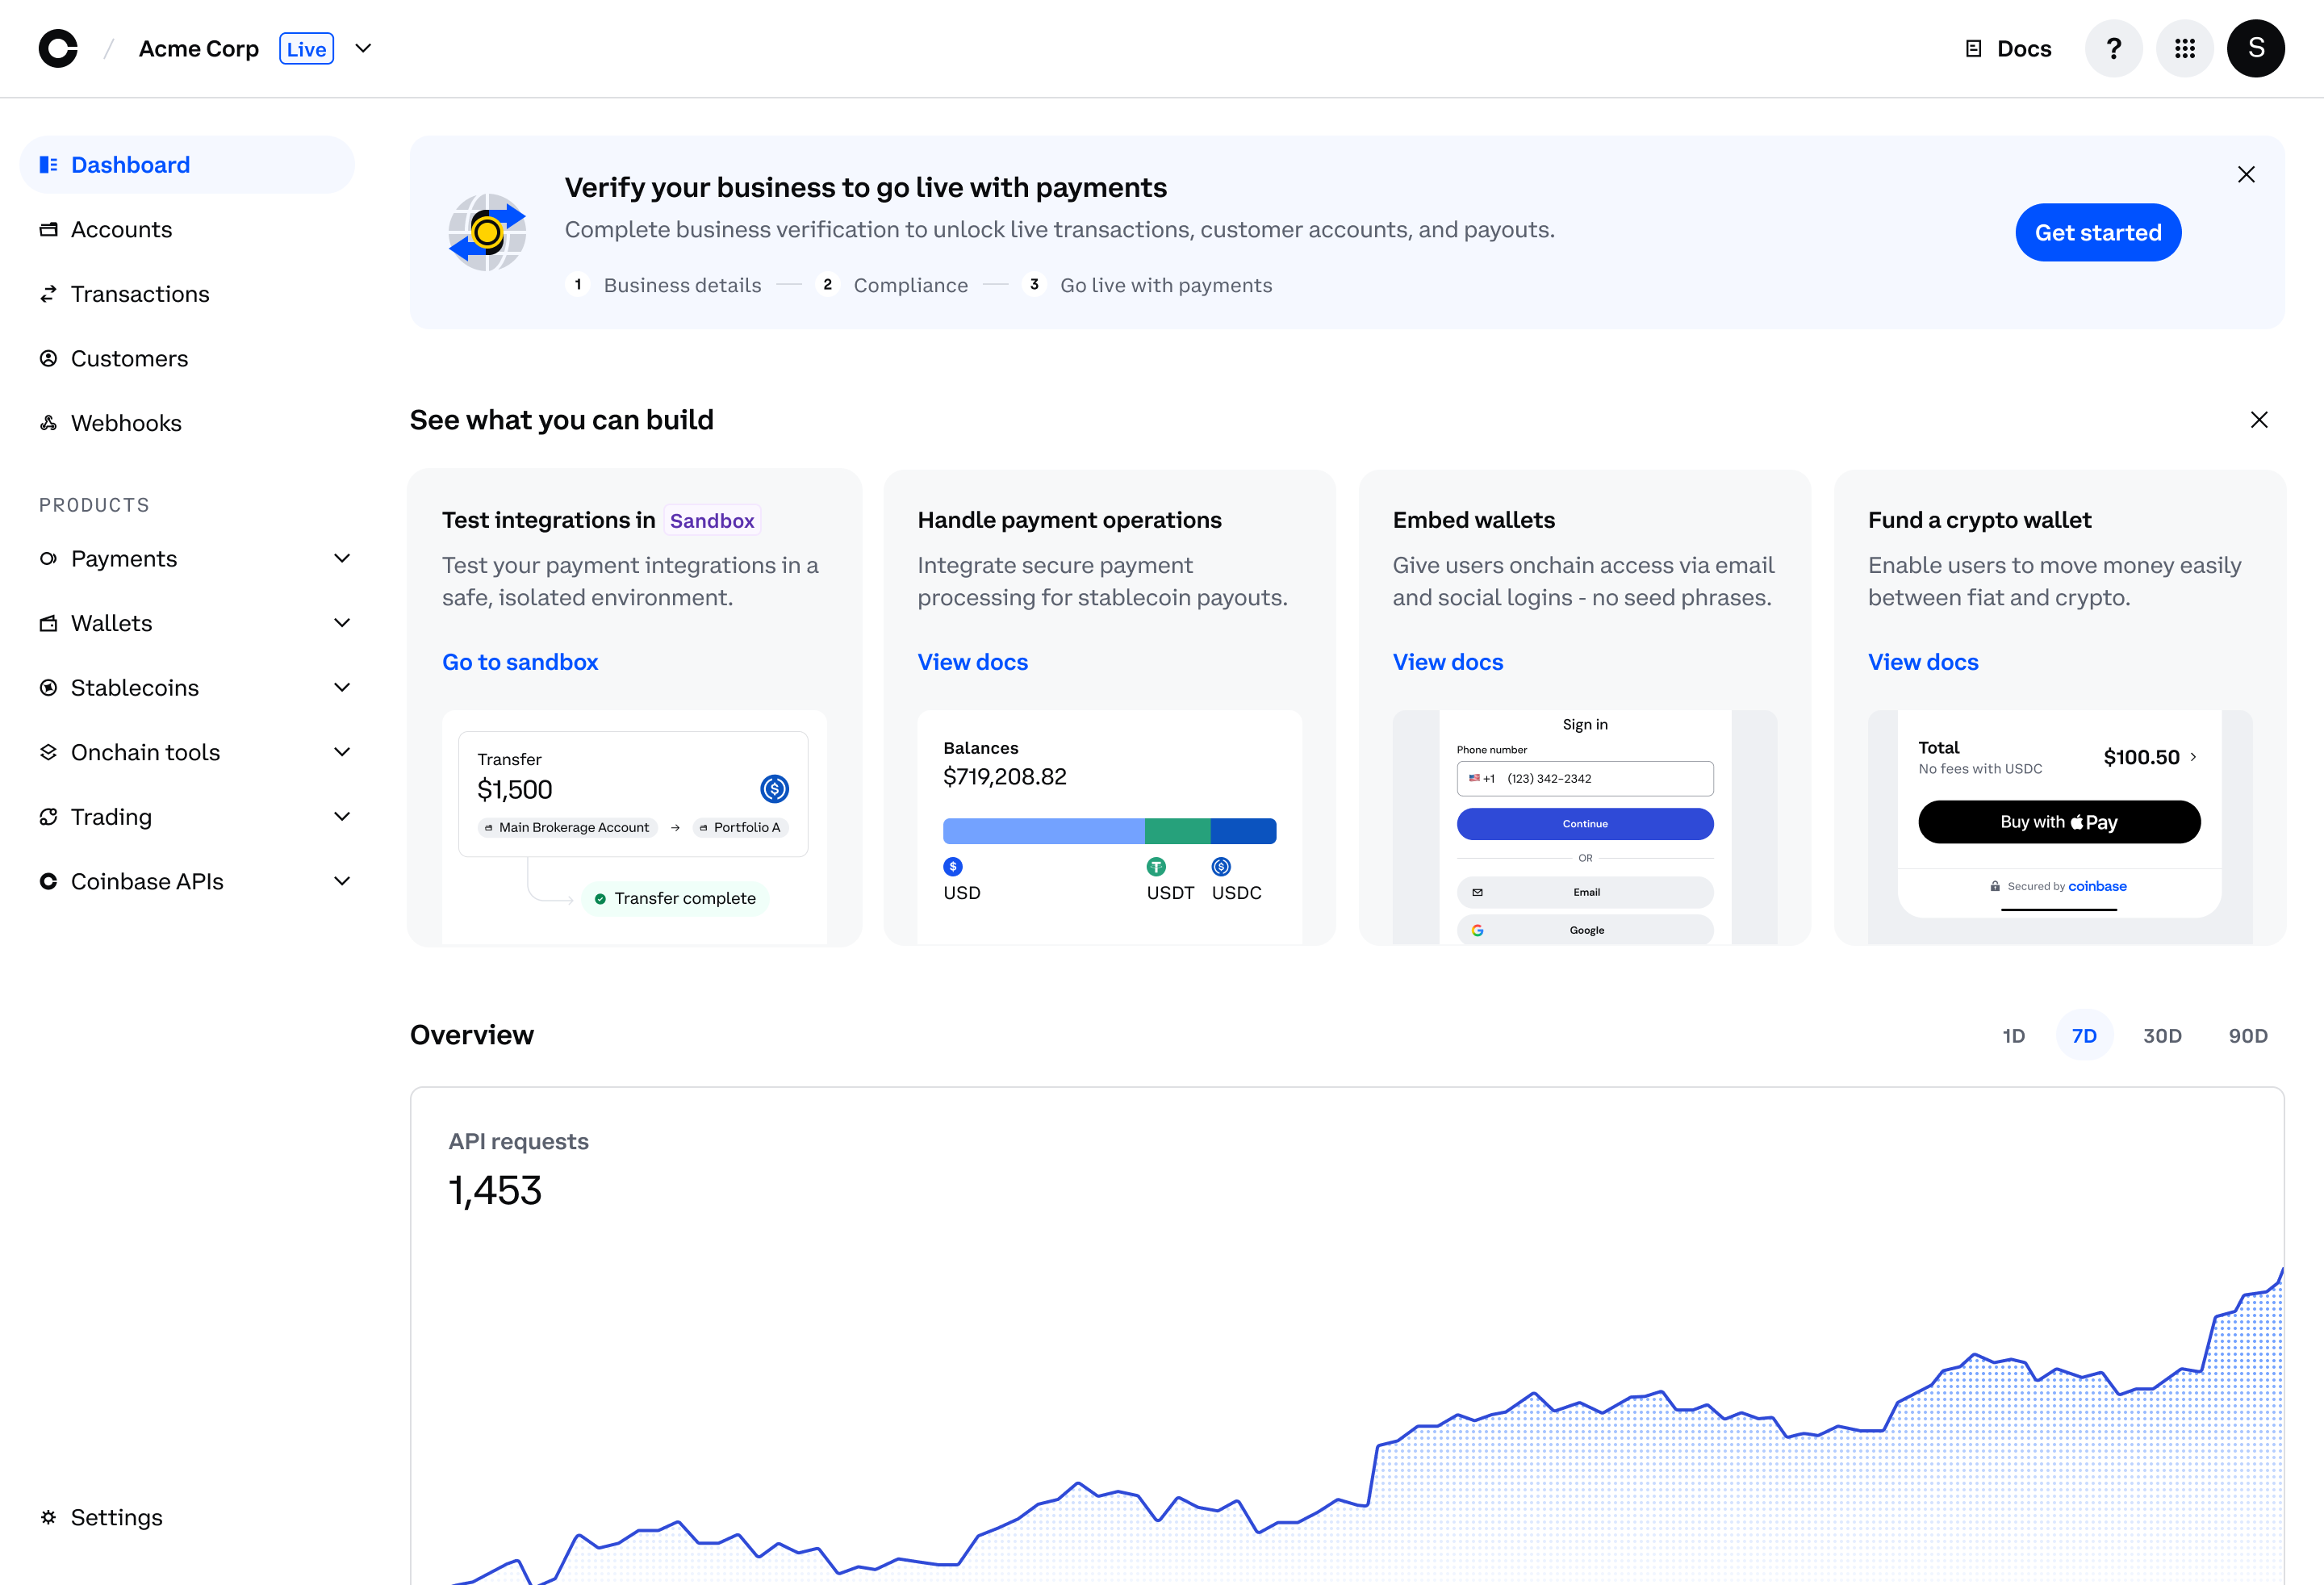Viewport: 2324px width, 1585px height.
Task: Open View docs under Embed wallets
Action: pos(1448,662)
